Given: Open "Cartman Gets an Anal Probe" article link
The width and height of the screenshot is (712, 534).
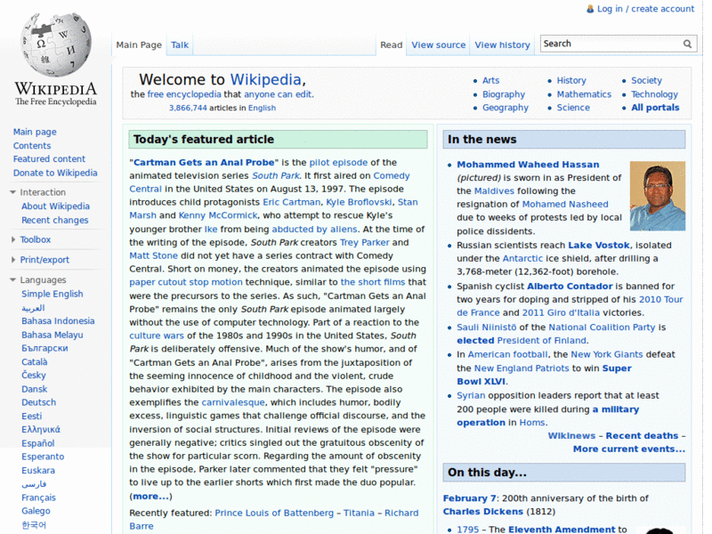Looking at the screenshot, I should pyautogui.click(x=204, y=163).
